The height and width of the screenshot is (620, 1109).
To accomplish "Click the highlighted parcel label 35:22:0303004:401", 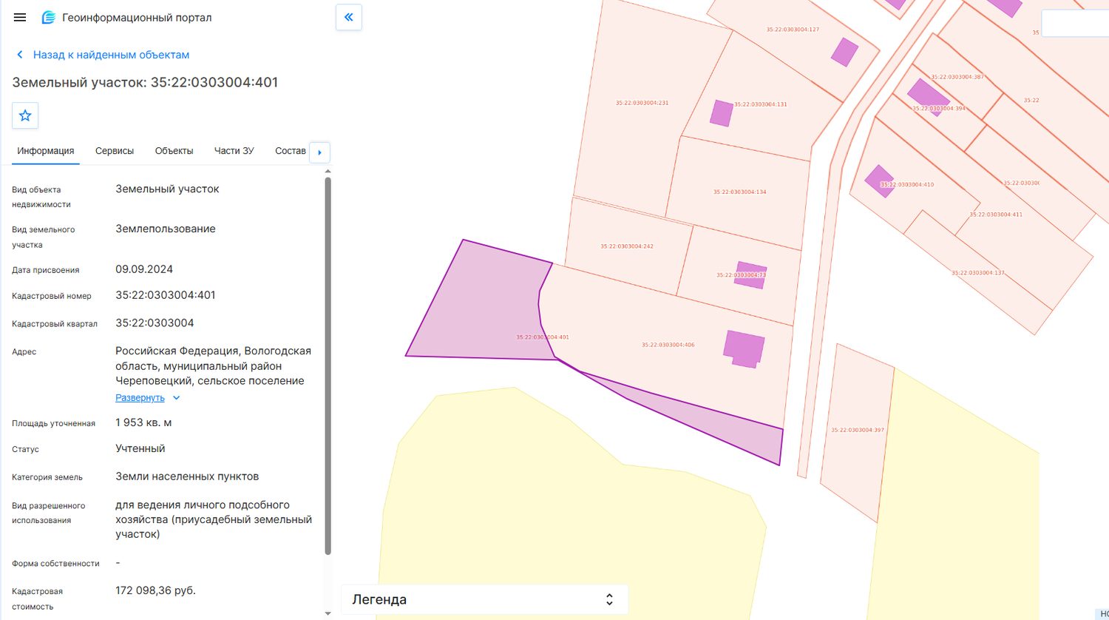I will [x=543, y=337].
